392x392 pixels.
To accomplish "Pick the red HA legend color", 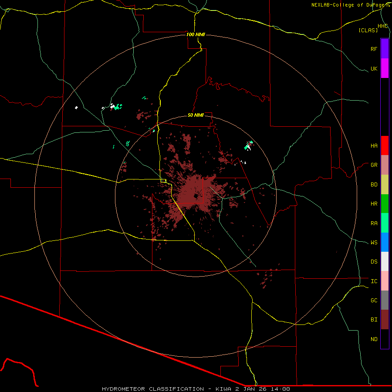I will point(385,145).
